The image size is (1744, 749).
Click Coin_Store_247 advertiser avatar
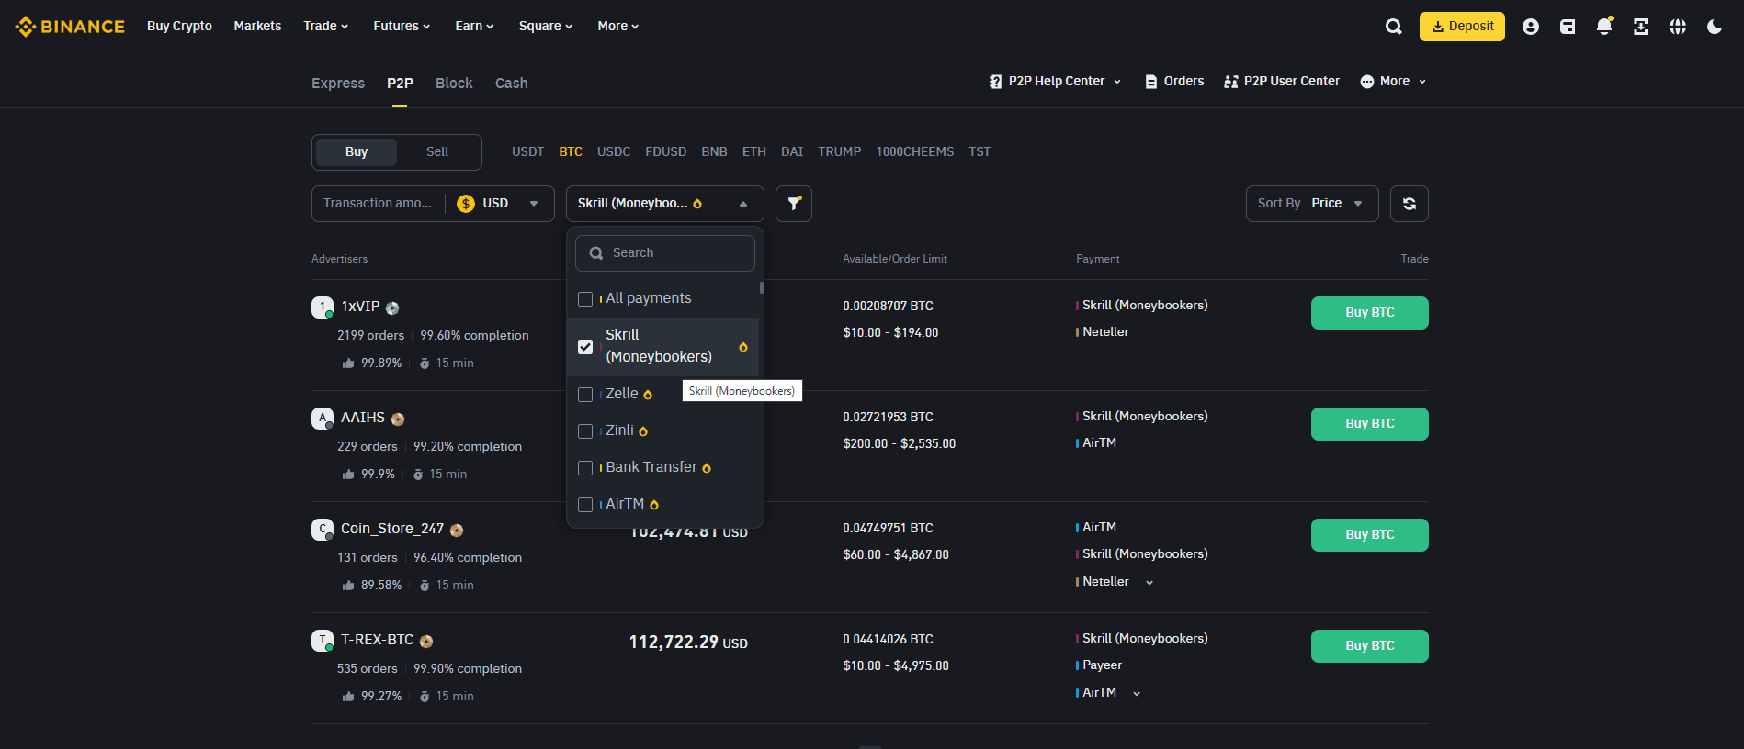click(x=323, y=530)
